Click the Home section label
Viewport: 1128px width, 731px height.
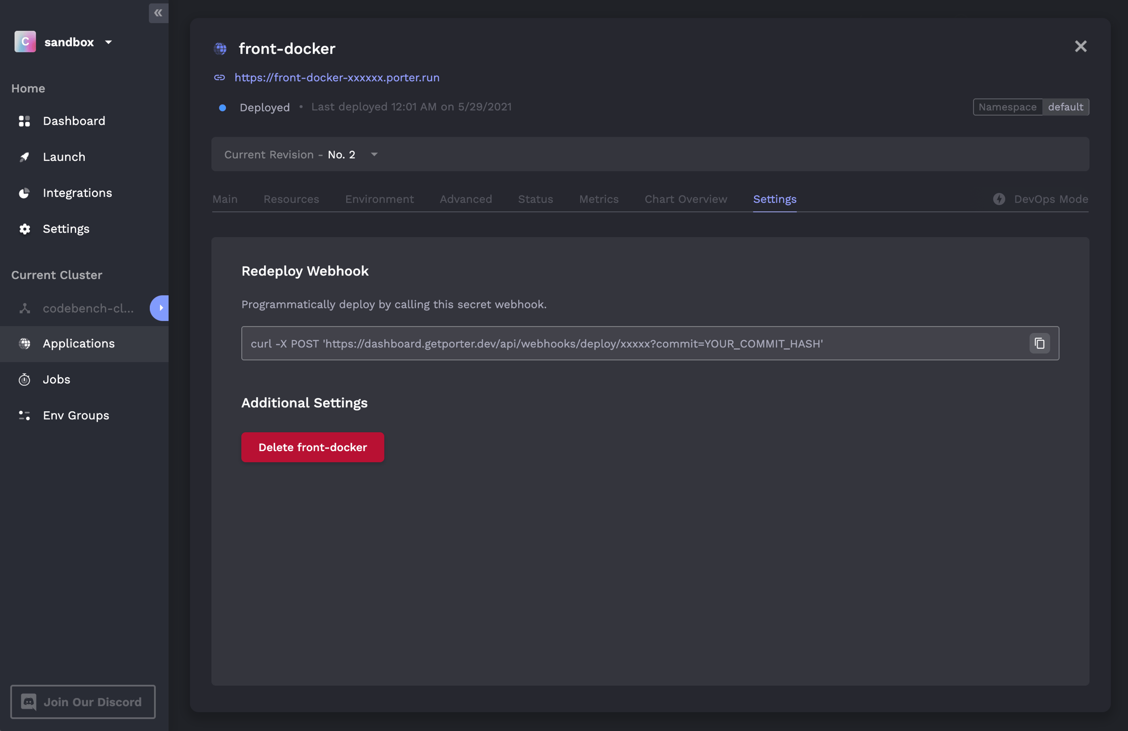(28, 89)
